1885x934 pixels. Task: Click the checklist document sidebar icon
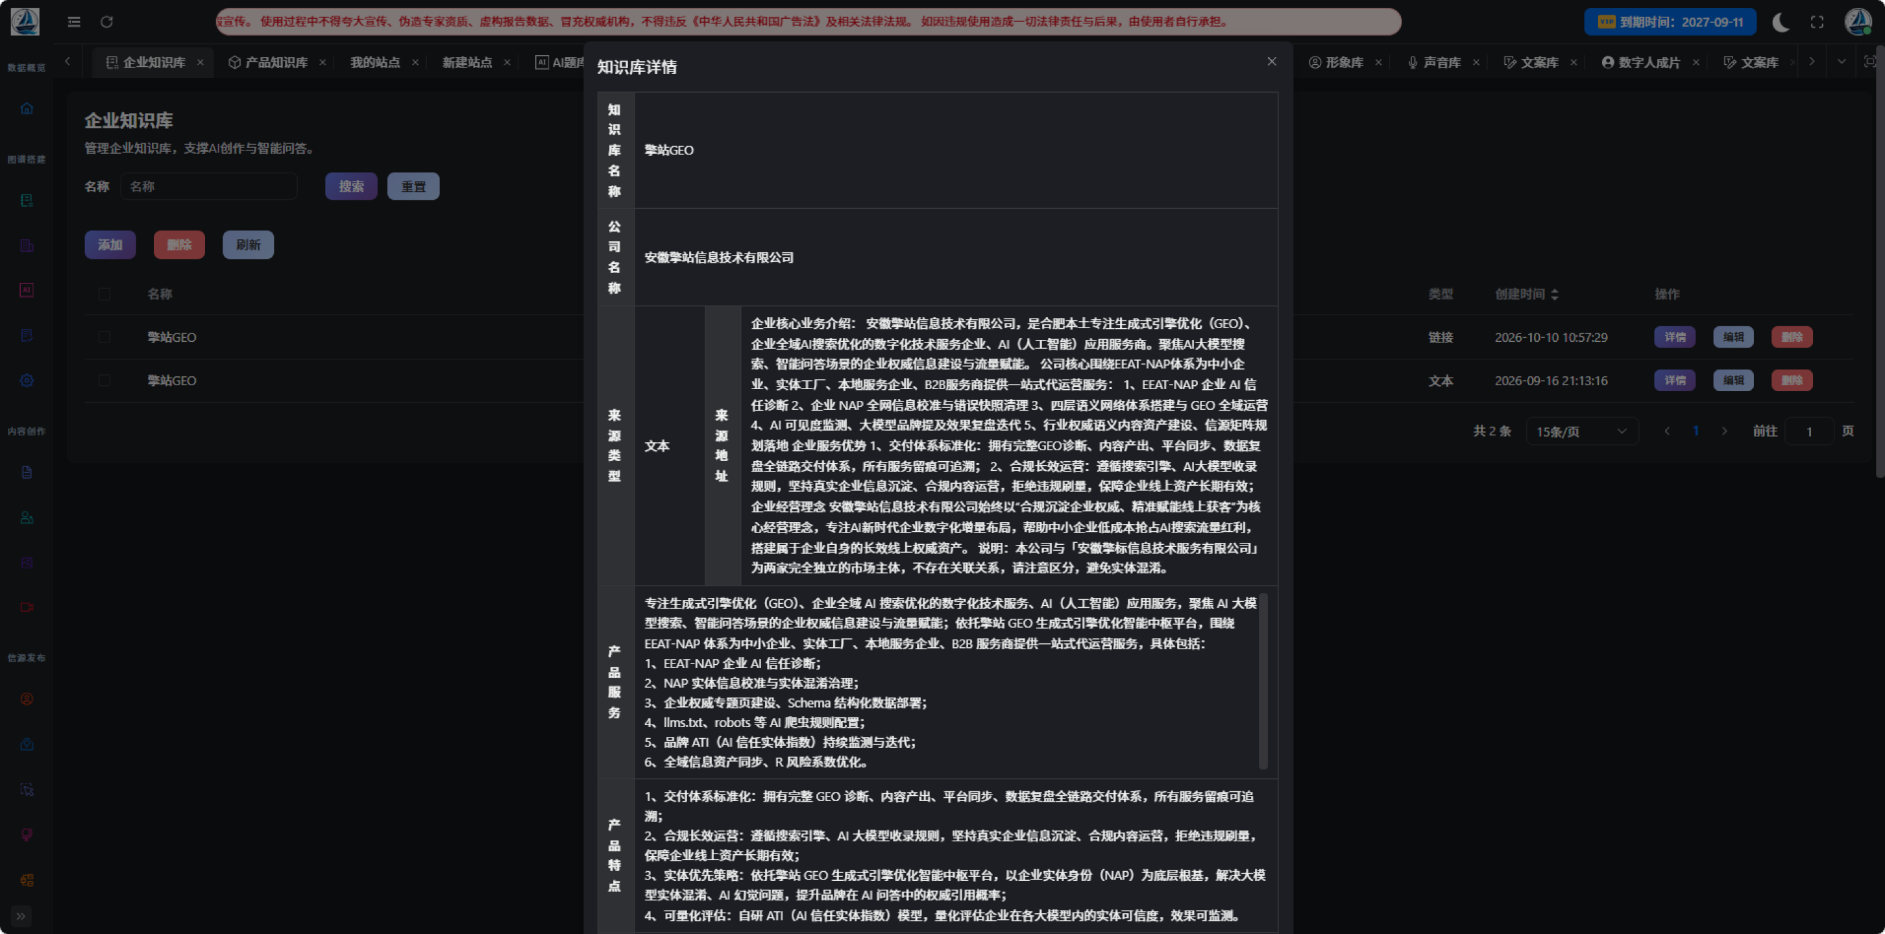(27, 335)
